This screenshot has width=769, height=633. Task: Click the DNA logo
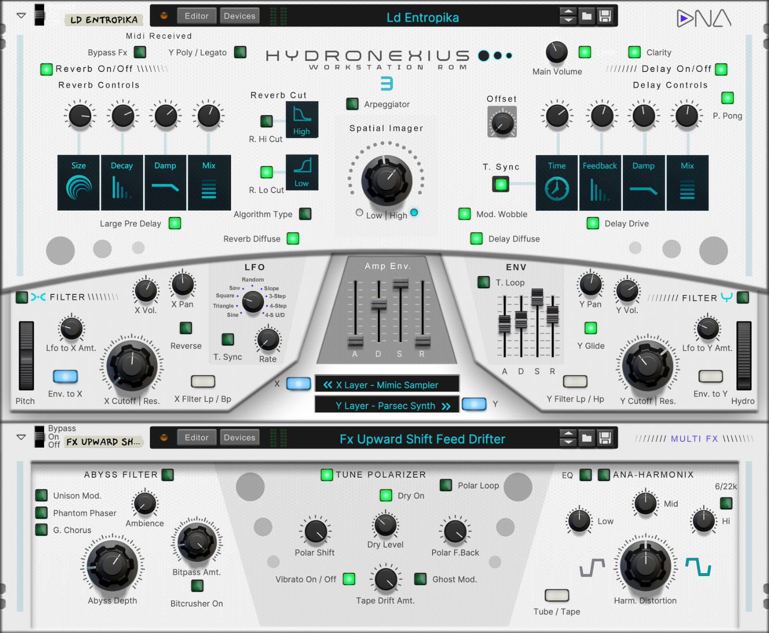[x=704, y=19]
